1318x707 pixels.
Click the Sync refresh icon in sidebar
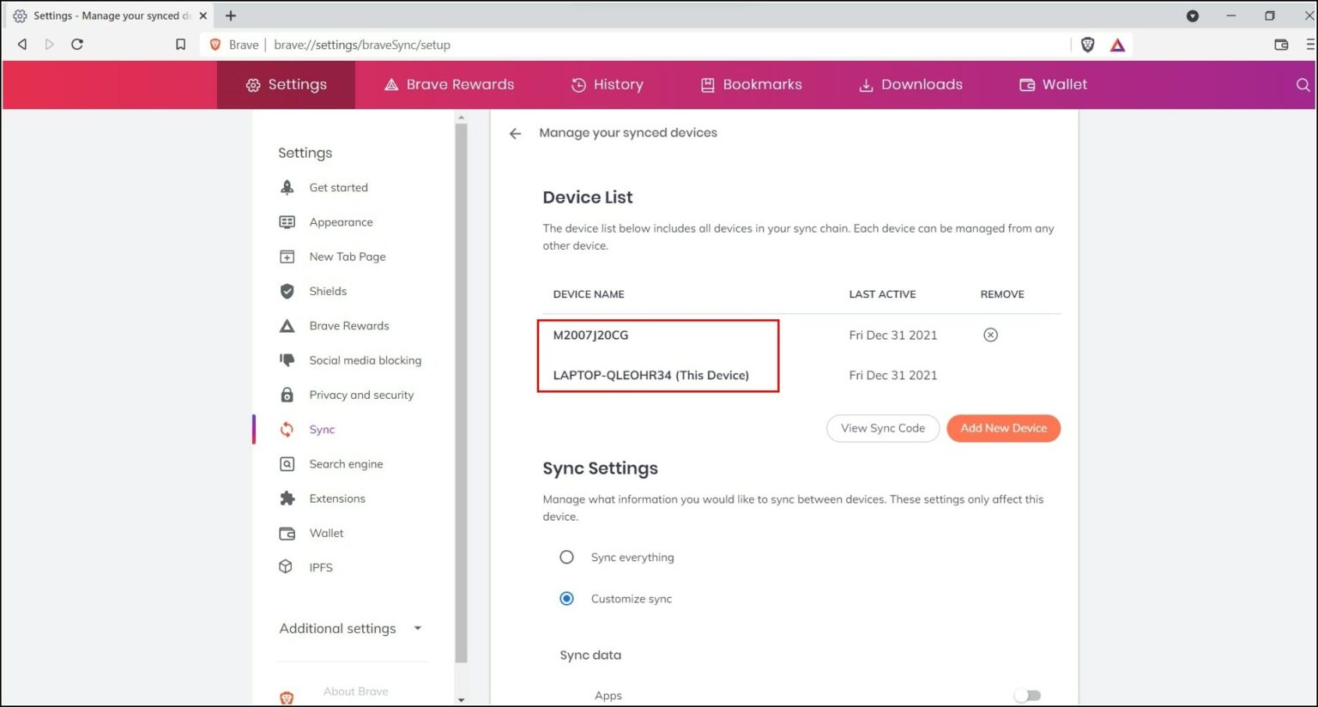[x=287, y=429]
